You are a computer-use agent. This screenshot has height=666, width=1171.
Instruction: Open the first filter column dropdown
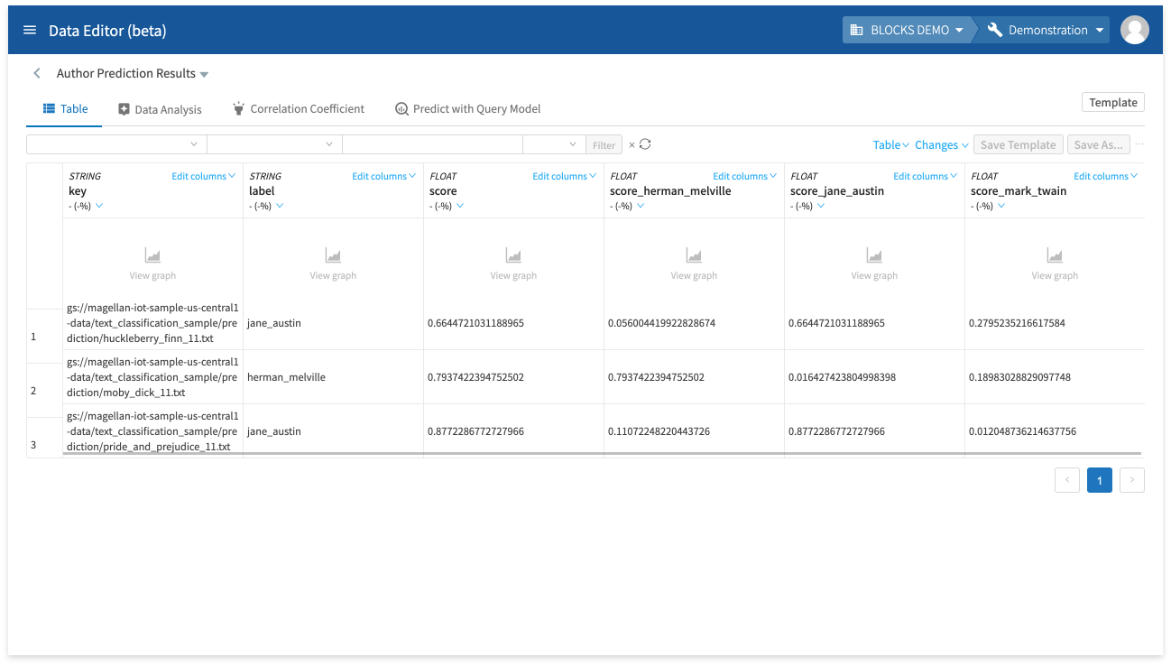point(116,144)
